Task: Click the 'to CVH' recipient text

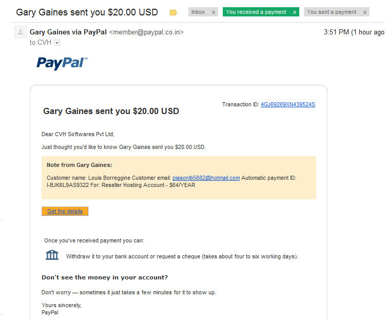Action: (40, 43)
